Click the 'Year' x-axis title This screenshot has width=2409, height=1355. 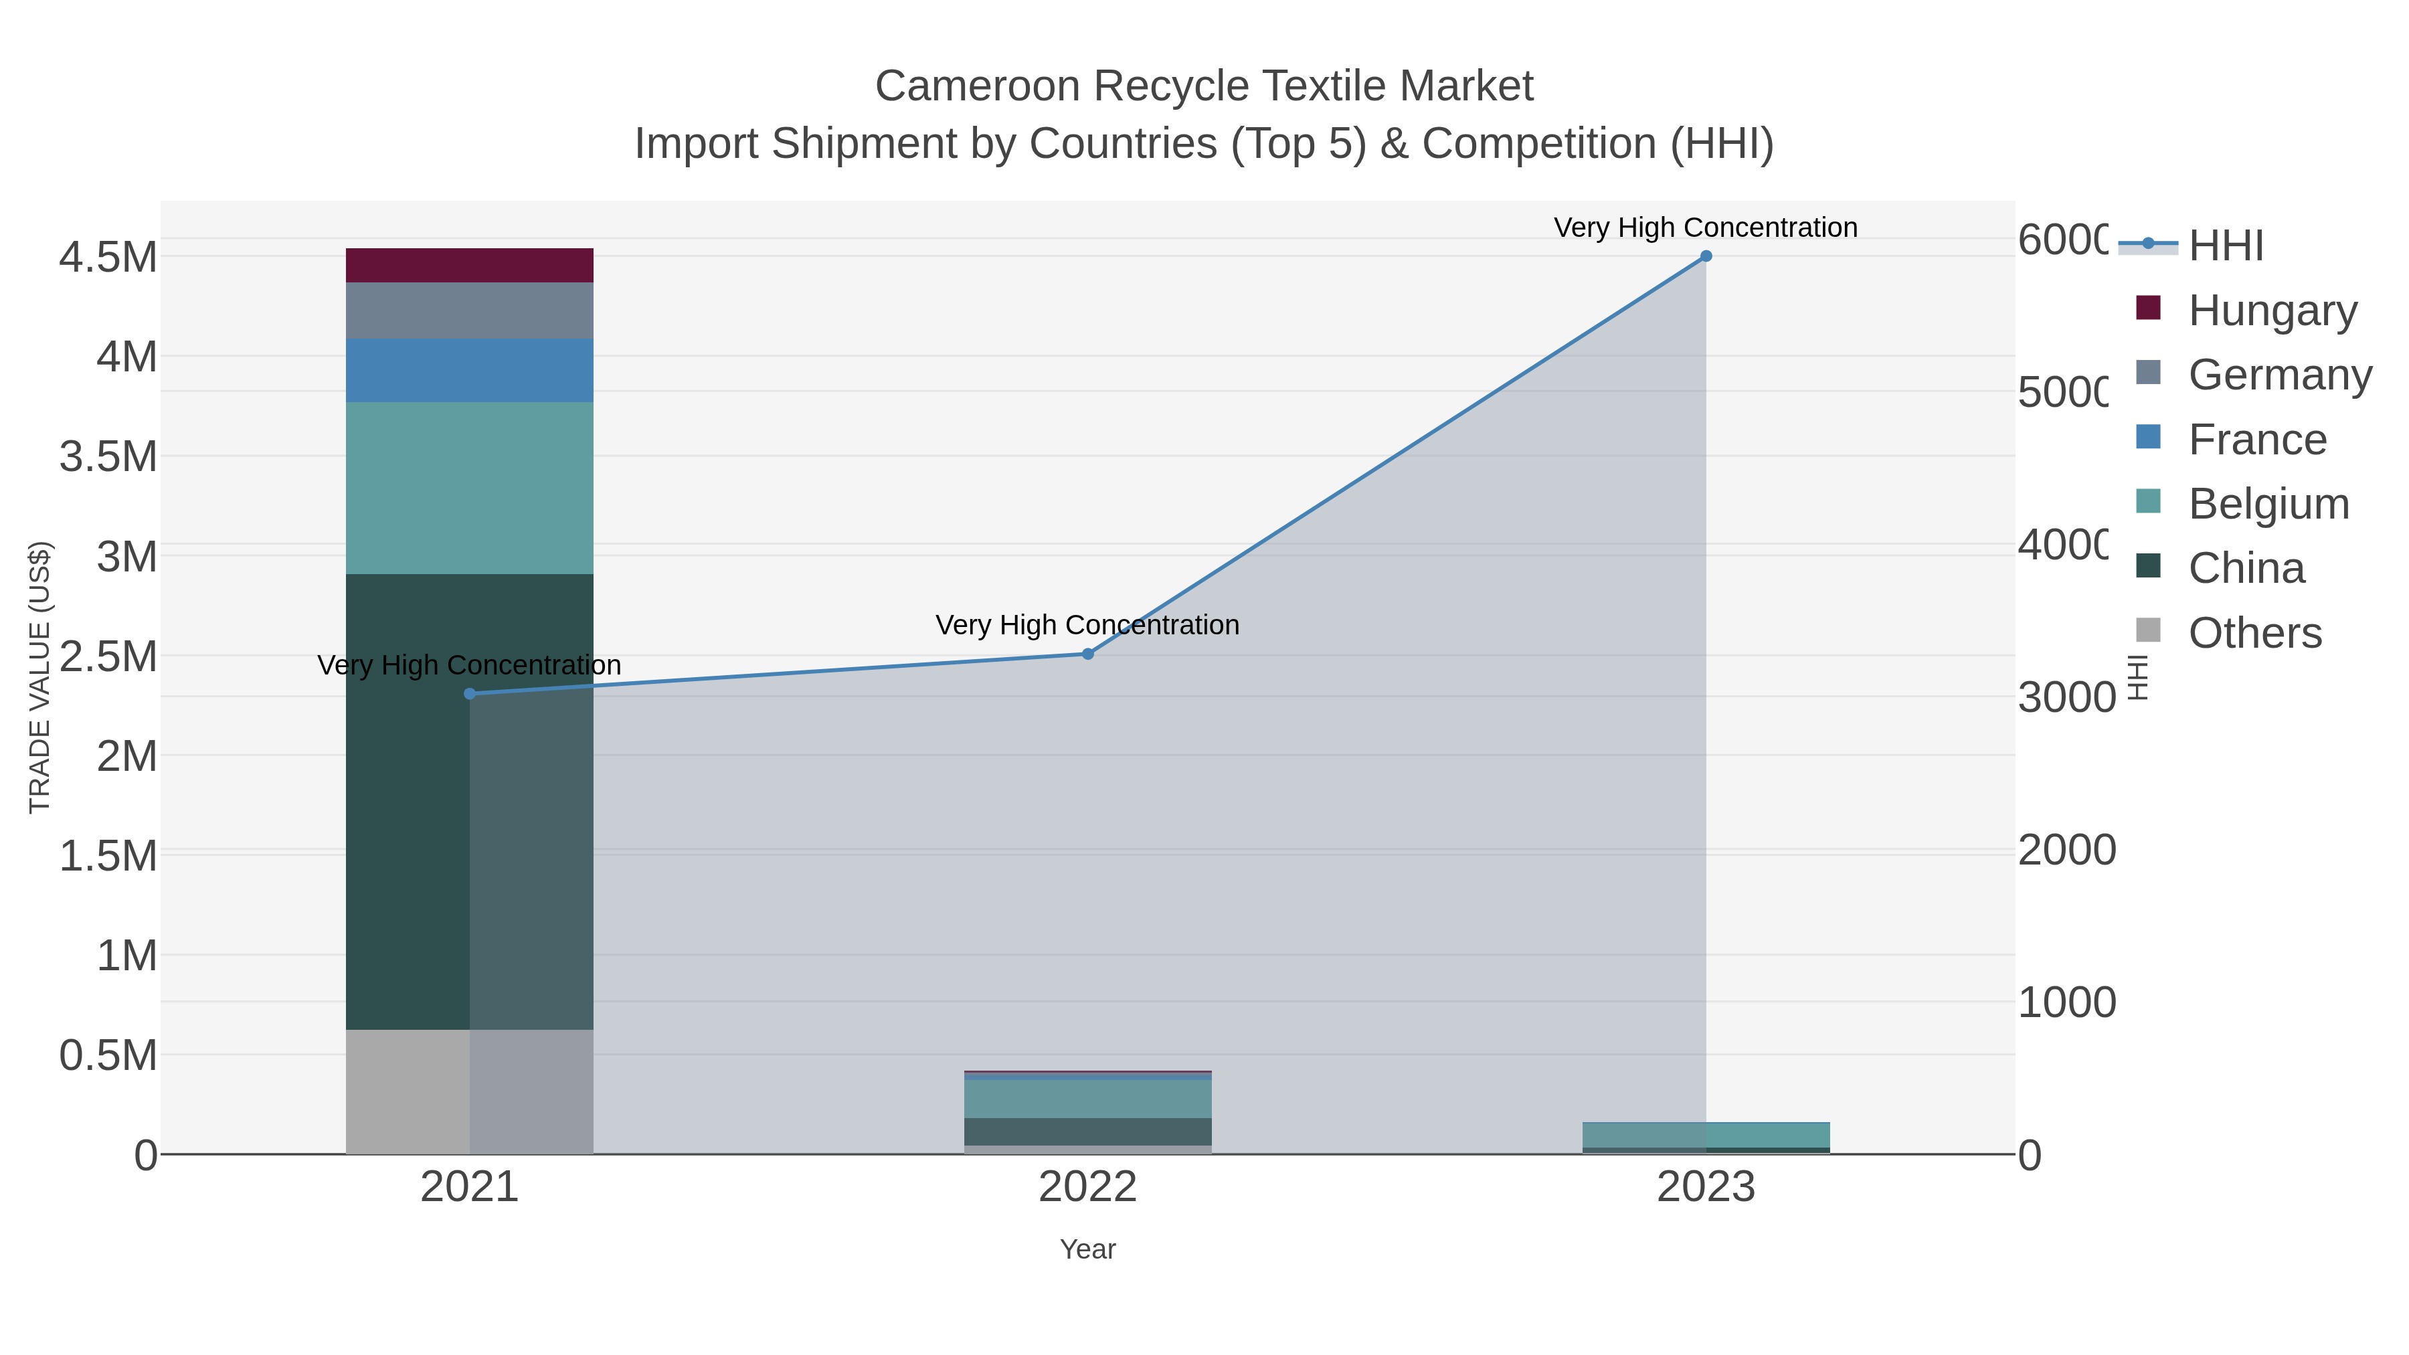coord(1087,1249)
